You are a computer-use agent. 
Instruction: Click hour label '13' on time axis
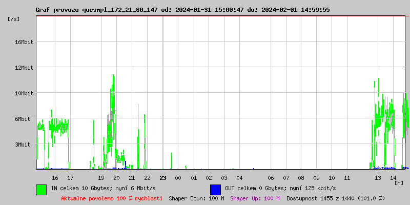point(378,178)
